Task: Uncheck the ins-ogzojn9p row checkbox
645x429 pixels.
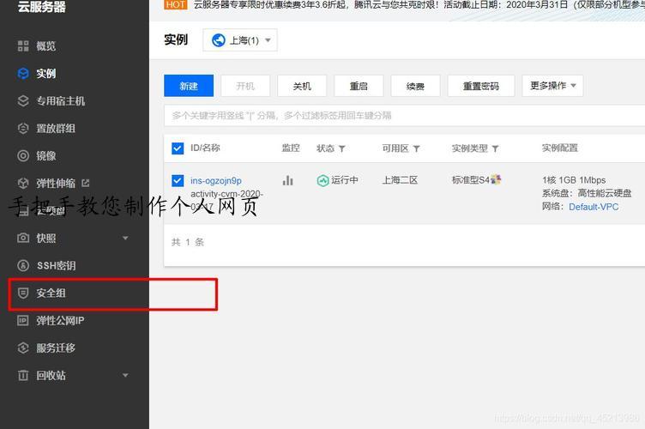Action: pyautogui.click(x=178, y=180)
